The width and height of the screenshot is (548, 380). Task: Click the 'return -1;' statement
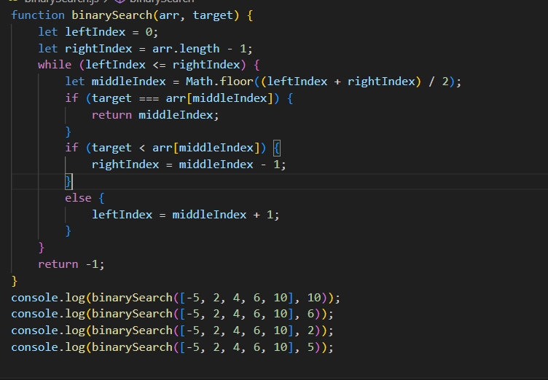click(71, 264)
